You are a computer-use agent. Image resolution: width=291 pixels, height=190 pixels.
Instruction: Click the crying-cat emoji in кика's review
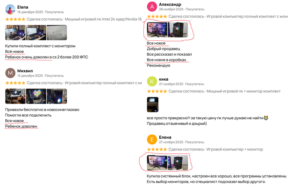click(x=266, y=118)
